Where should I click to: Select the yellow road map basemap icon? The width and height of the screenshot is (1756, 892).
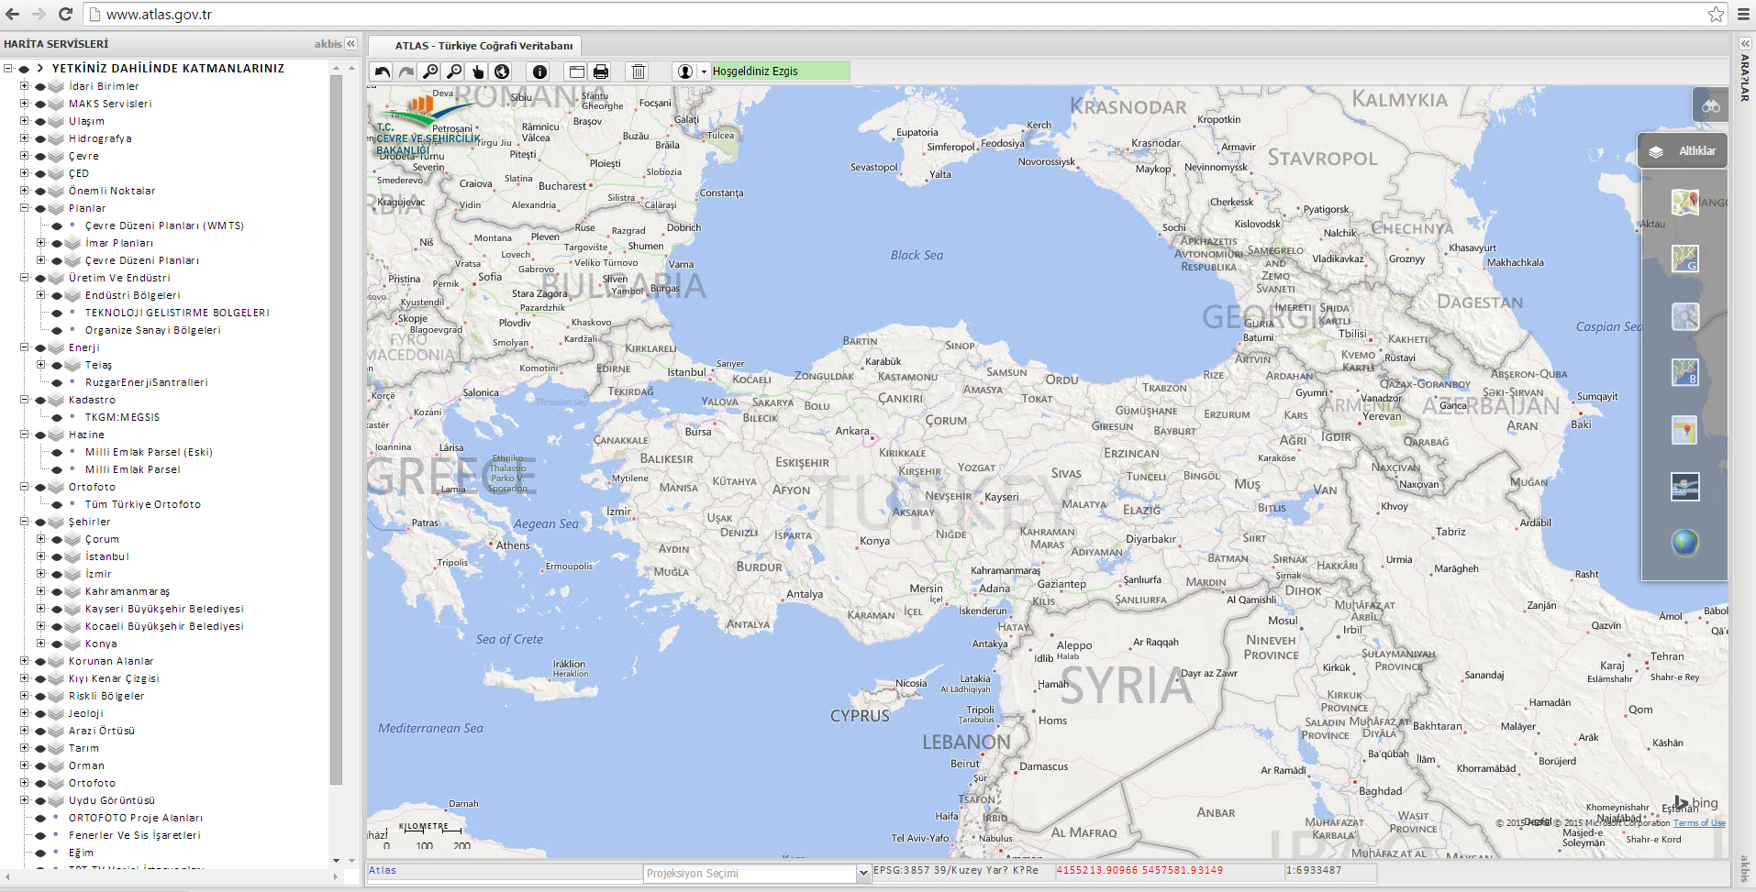tap(1684, 429)
